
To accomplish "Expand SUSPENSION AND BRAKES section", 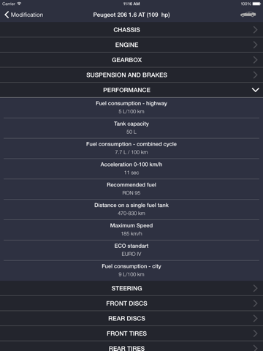I will pos(131,75).
